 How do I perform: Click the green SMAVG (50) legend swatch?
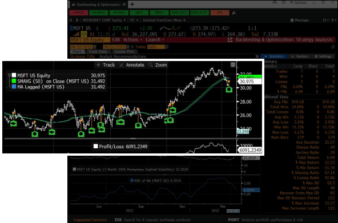[x=14, y=81]
